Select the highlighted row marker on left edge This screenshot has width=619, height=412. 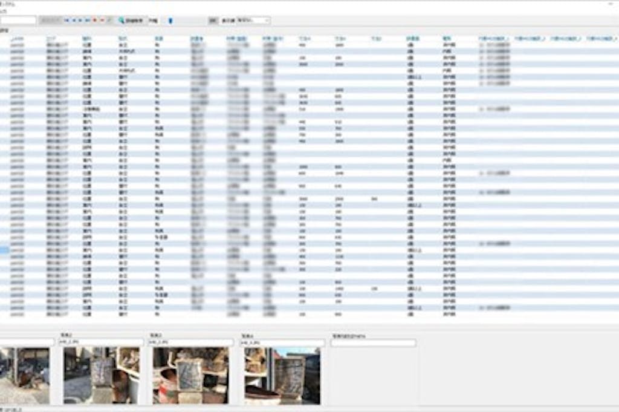[4, 250]
